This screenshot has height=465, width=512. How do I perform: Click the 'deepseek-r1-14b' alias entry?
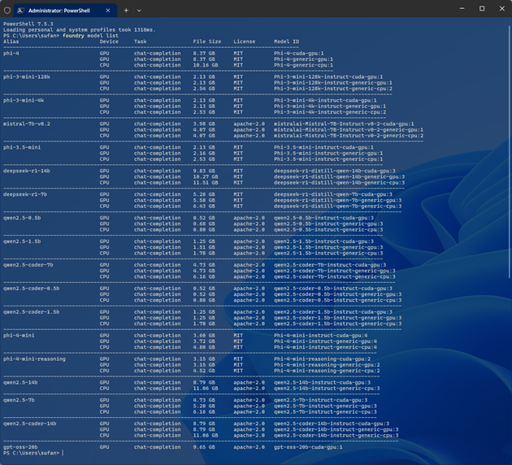coord(26,172)
